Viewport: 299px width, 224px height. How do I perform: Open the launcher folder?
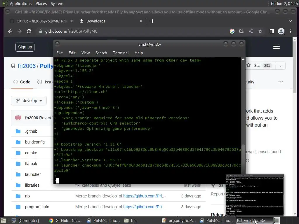coord(33,174)
